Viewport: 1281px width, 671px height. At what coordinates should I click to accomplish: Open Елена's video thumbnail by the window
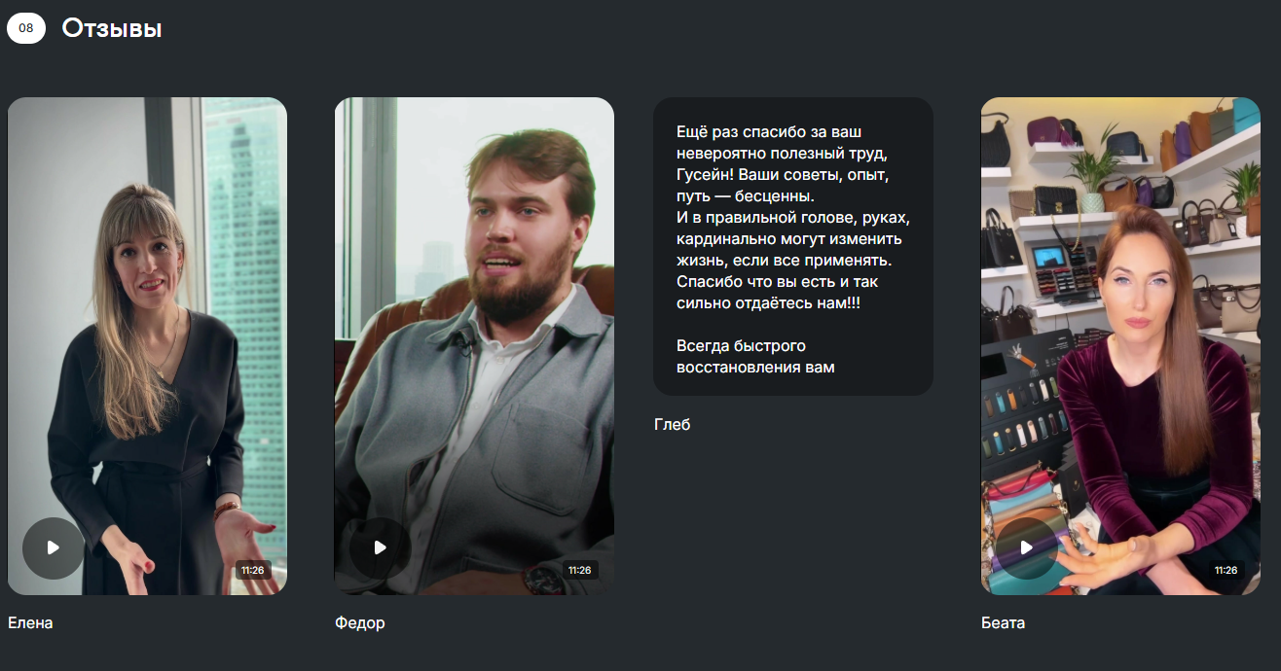pos(147,345)
